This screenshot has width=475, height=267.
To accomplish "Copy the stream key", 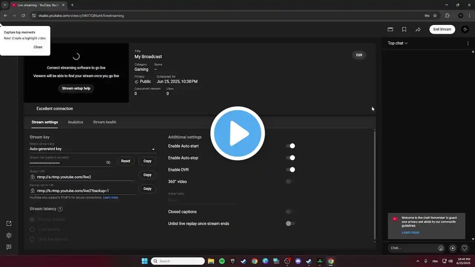I will pyautogui.click(x=147, y=161).
